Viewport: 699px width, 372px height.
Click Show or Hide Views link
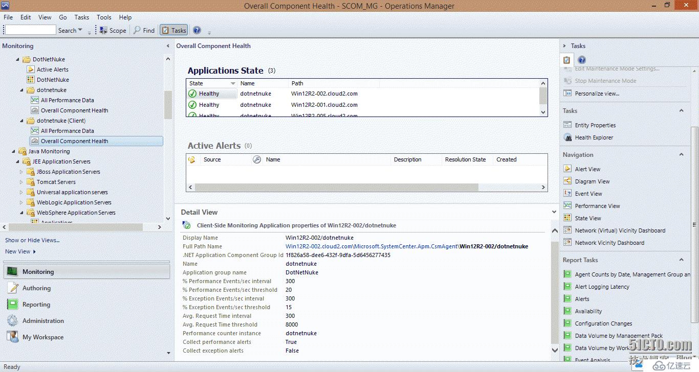tap(32, 240)
